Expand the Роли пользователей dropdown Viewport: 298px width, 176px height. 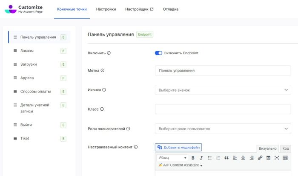(x=223, y=129)
